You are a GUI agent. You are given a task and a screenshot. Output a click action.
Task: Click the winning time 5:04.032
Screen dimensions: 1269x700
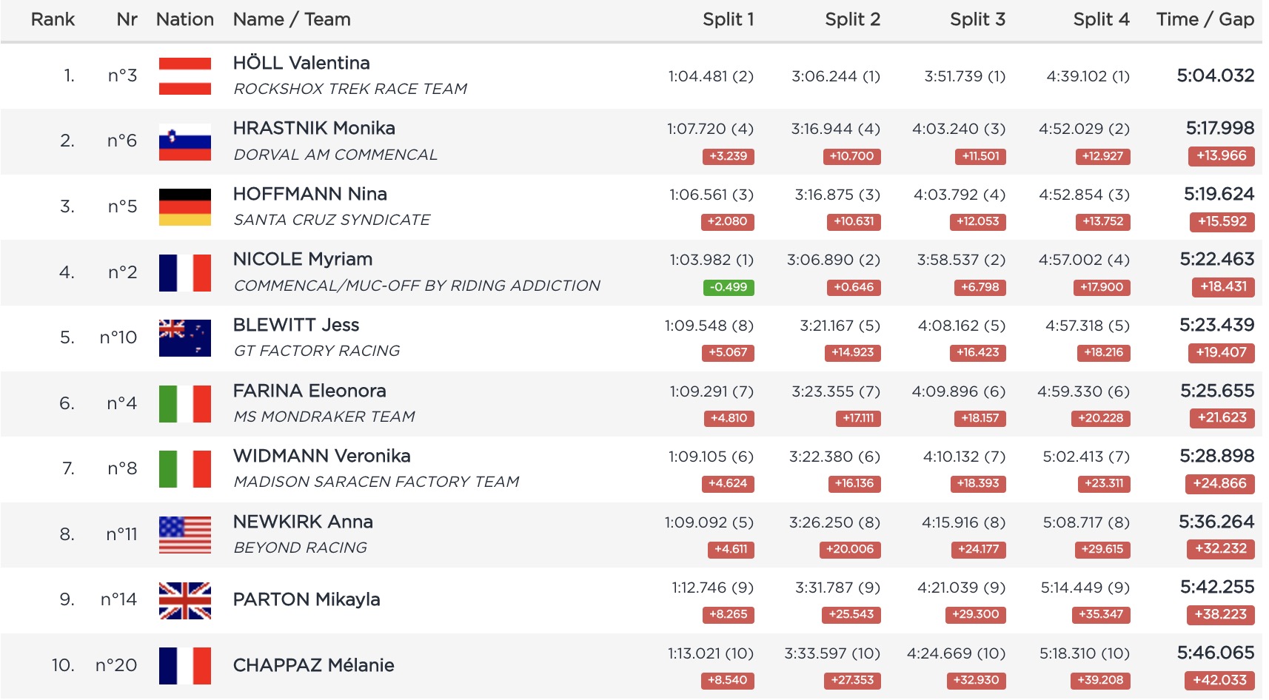click(1215, 75)
